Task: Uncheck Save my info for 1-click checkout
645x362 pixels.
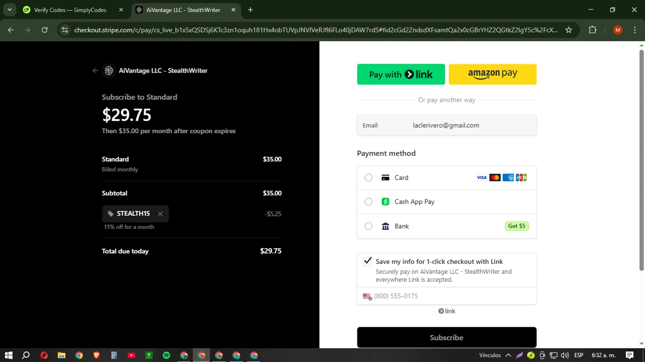Action: click(x=367, y=261)
